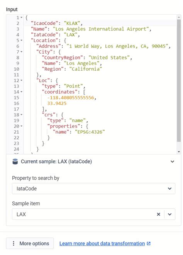Collapse the Location fold arrow on line 5
The width and height of the screenshot is (183, 255).
pyautogui.click(x=21, y=40)
